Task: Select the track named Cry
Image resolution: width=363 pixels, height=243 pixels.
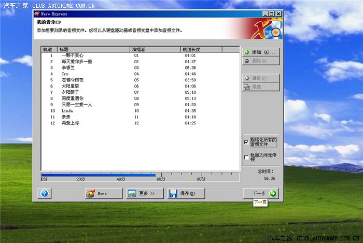Action: click(x=65, y=74)
